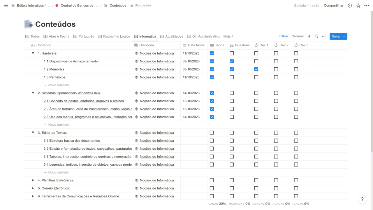
Task: Switch to the Dir. Administrativo tab
Action: coord(203,36)
